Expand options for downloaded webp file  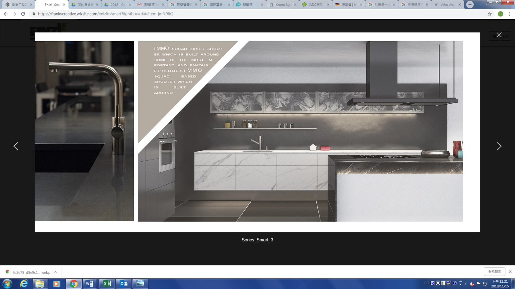pyautogui.click(x=55, y=272)
